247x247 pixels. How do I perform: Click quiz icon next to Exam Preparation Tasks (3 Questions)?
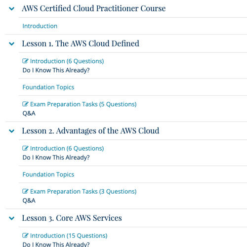tap(25, 191)
